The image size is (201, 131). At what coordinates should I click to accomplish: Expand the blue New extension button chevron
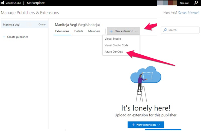point(158,125)
